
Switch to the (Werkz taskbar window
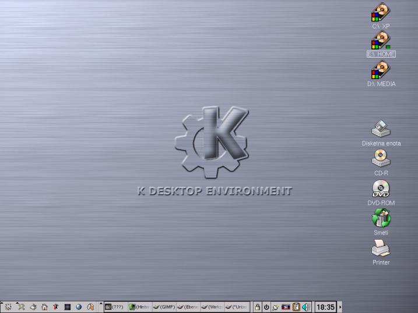click(212, 307)
